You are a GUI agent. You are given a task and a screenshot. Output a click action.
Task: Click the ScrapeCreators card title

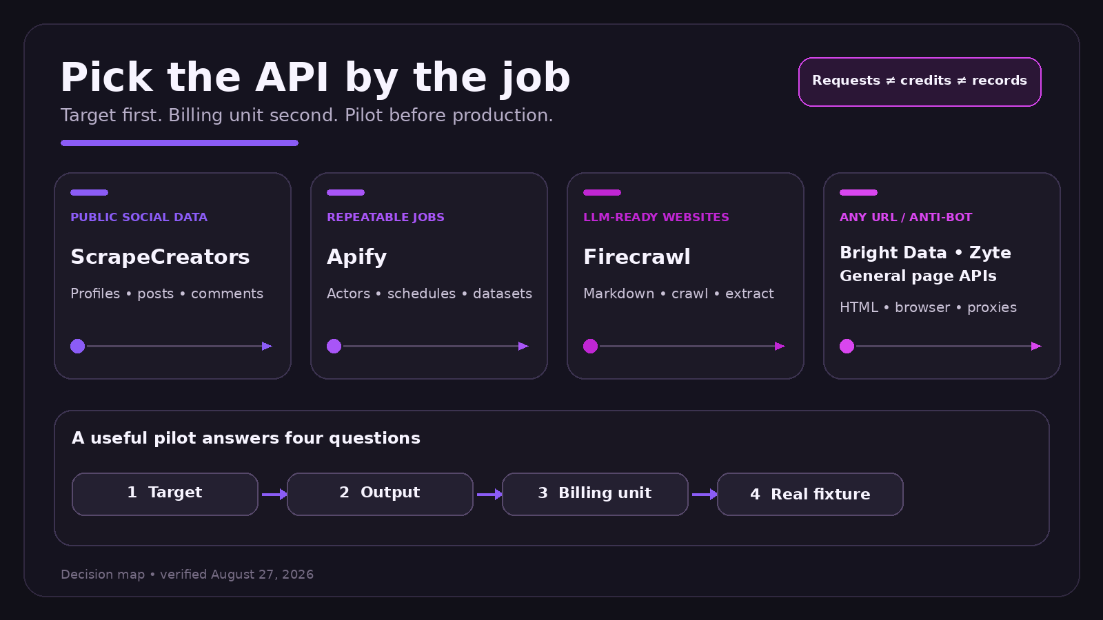tap(160, 257)
